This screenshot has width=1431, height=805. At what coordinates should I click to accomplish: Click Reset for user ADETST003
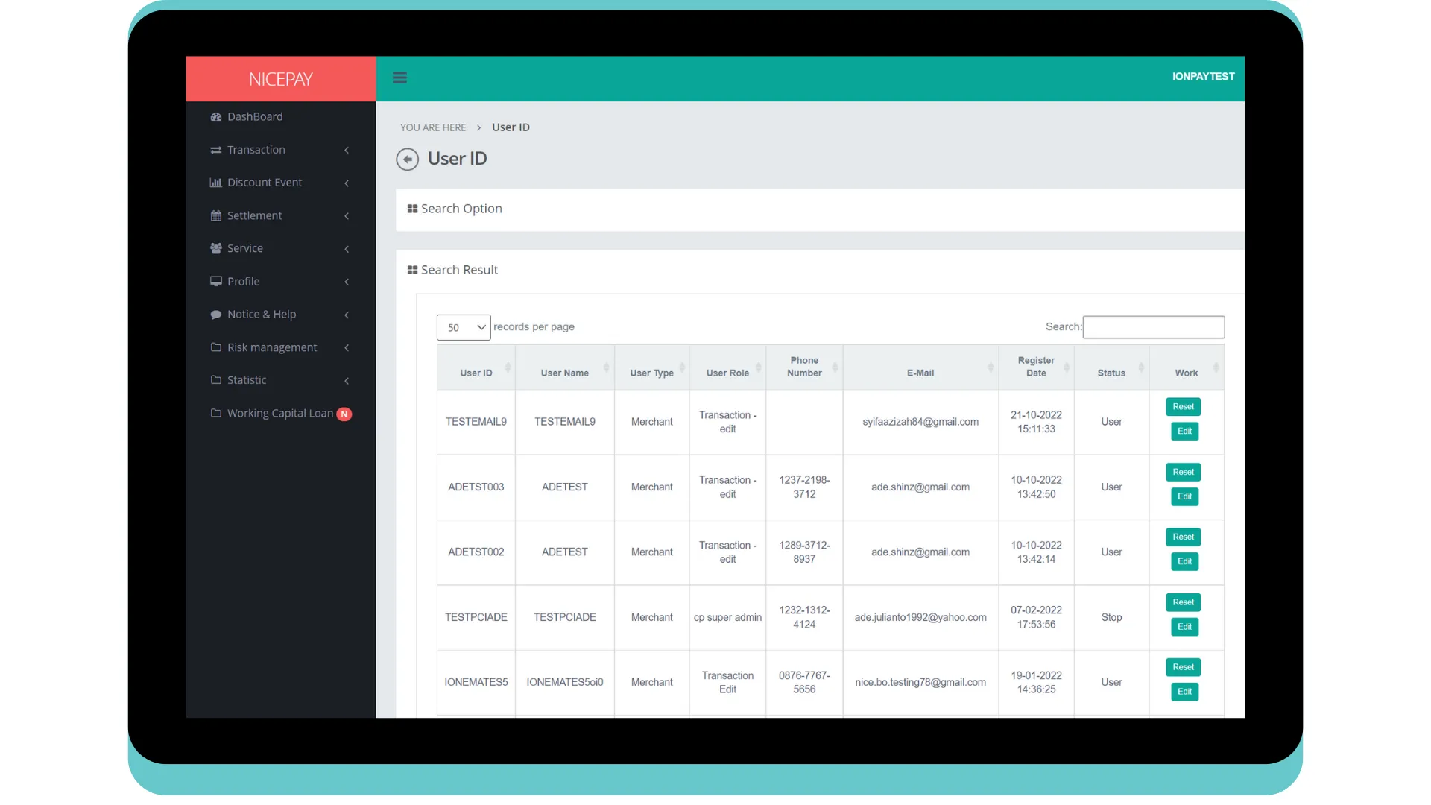point(1183,473)
